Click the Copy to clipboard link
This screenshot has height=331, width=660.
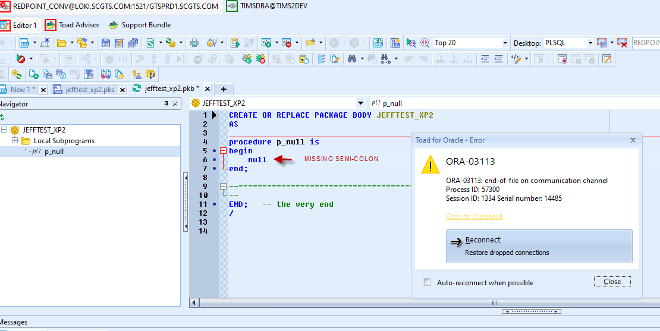coord(474,216)
